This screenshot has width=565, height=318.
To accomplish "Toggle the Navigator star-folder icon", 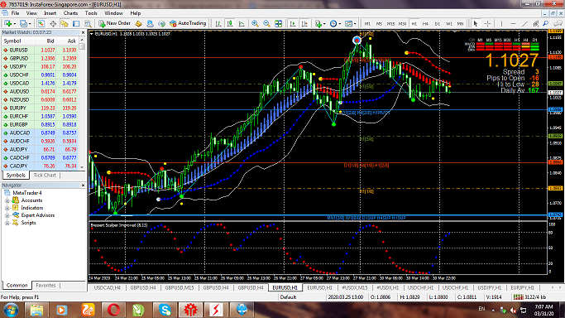I will tap(65, 23).
